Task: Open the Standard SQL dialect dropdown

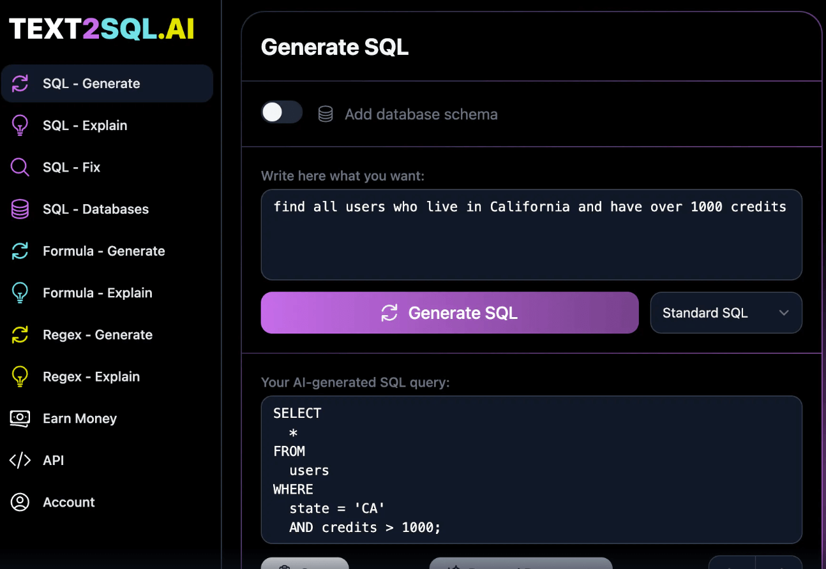Action: [x=726, y=313]
